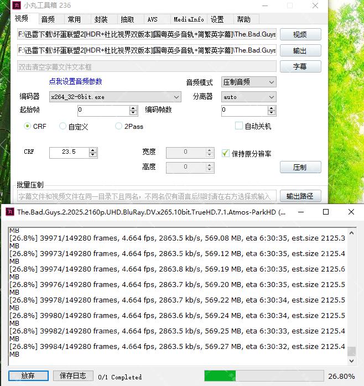Viewport: 364px width, 386px height.
Task: Expand the 音频模式 dropdown
Action: coord(249,82)
